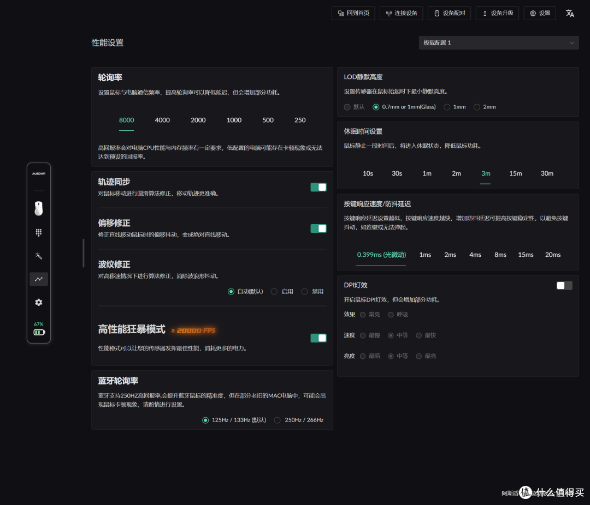The width and height of the screenshot is (590, 505).
Task: Disable the 高性能狂暴模式 switch
Action: click(318, 338)
